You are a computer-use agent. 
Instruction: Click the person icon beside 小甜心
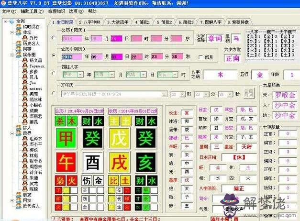click(x=25, y=105)
